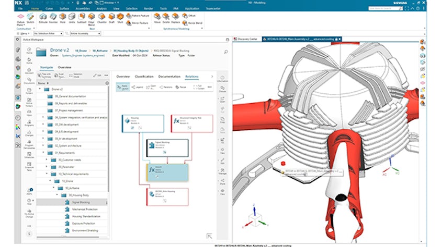This screenshot has height=247, width=441.
Task: Select the Edge Blend tool
Action: point(92,19)
